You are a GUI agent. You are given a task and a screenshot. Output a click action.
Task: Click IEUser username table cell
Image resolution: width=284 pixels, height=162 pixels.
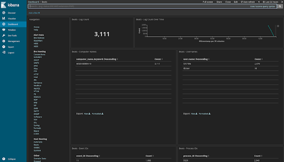coord(186,69)
